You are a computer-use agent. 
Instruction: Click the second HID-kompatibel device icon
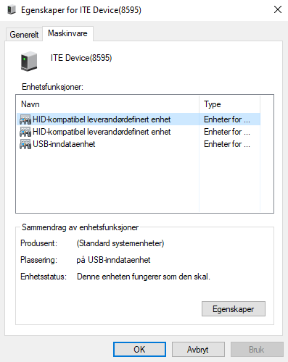[x=25, y=132]
